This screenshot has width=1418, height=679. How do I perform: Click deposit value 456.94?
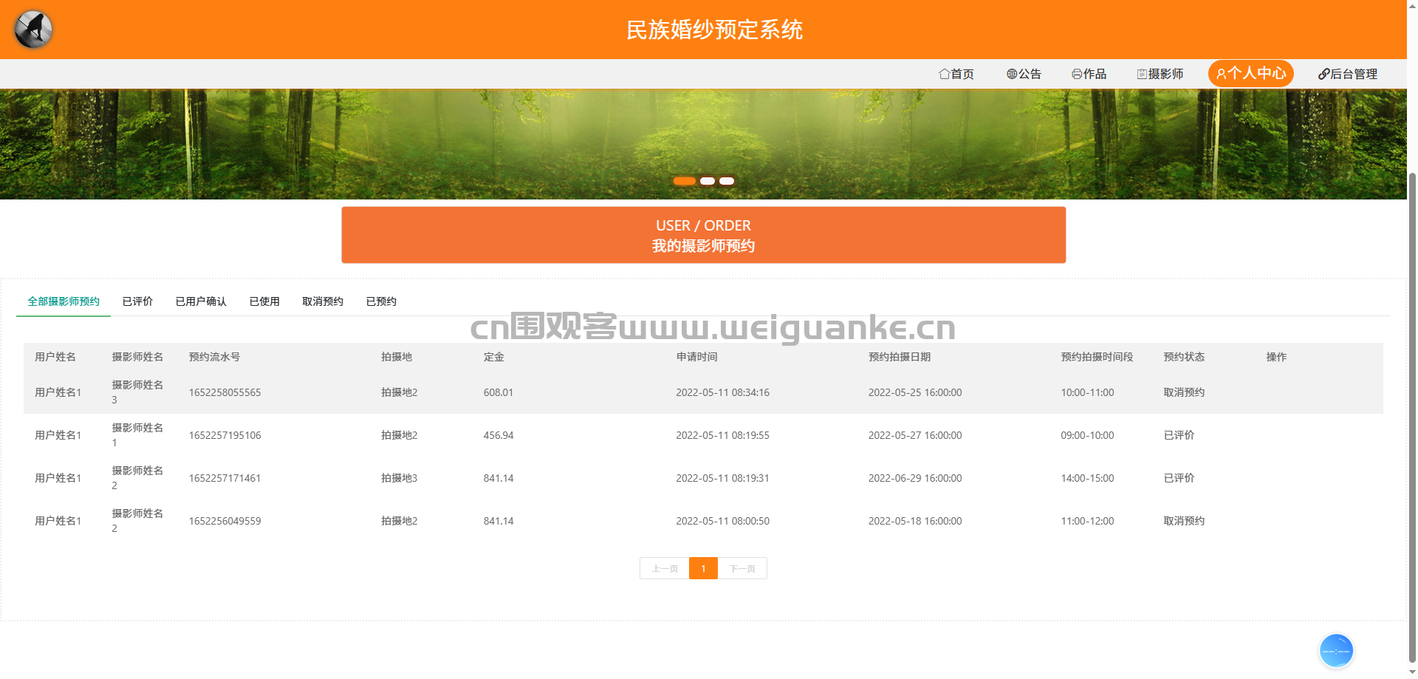pos(499,435)
